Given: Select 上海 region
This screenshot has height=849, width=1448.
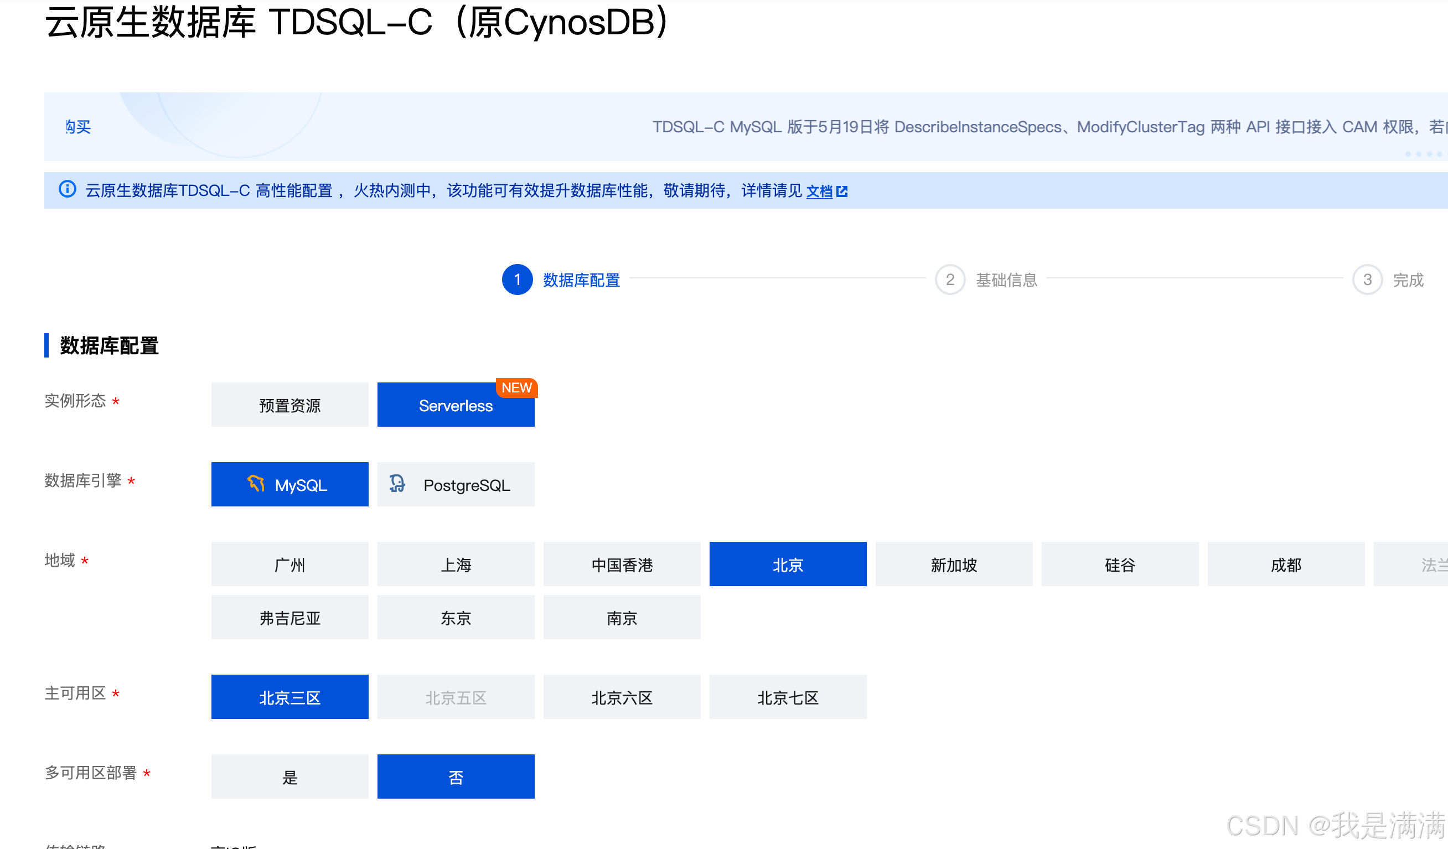Looking at the screenshot, I should click(x=456, y=564).
